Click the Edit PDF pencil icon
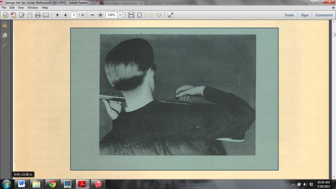Screen dimensions: 336x189 click(22, 15)
